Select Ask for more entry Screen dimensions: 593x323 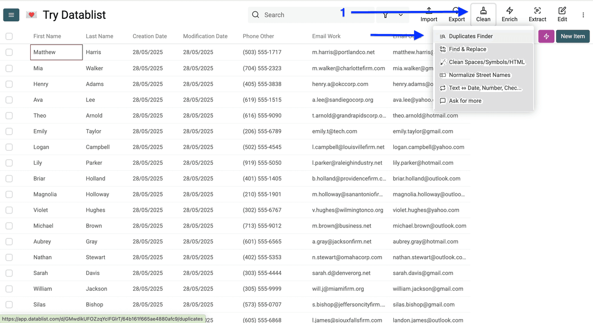pos(483,100)
